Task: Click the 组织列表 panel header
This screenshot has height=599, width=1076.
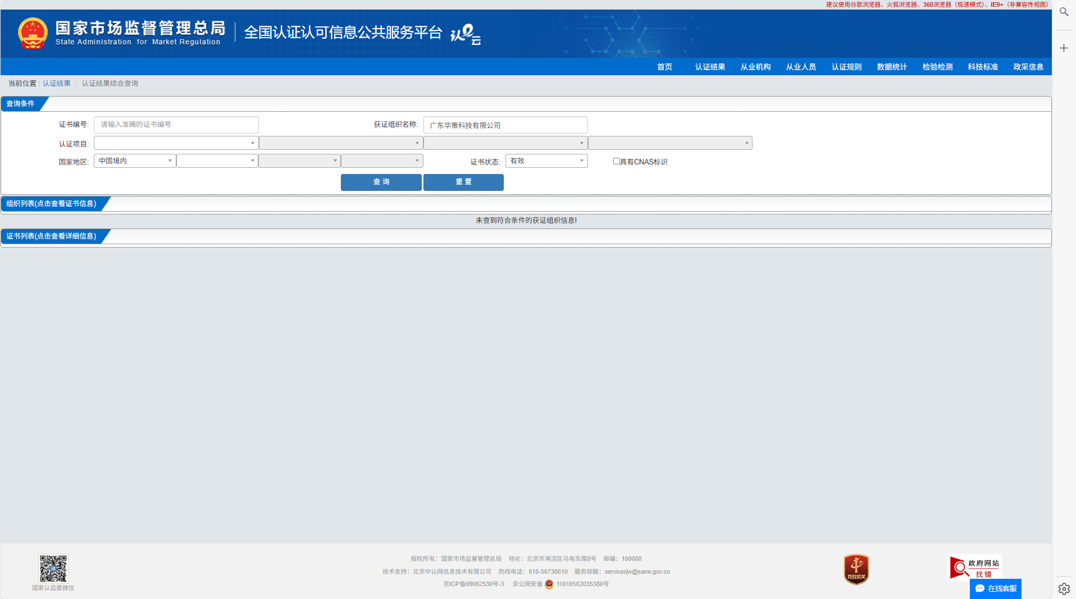Action: coord(52,204)
